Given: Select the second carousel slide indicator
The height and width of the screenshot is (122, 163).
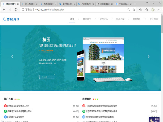Looking at the screenshot, I should (80, 87).
